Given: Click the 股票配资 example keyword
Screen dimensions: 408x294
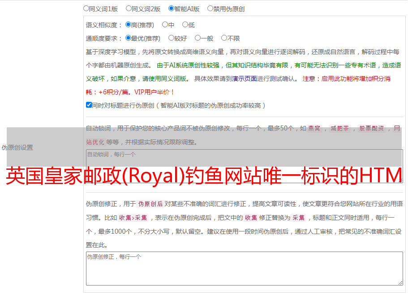Looking at the screenshot, I should point(372,128).
